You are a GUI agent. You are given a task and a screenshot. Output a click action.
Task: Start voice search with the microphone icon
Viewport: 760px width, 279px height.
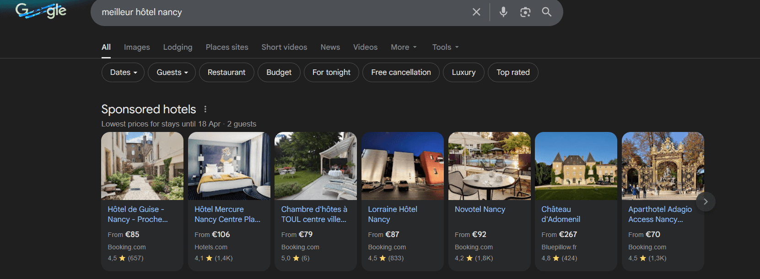click(x=503, y=12)
